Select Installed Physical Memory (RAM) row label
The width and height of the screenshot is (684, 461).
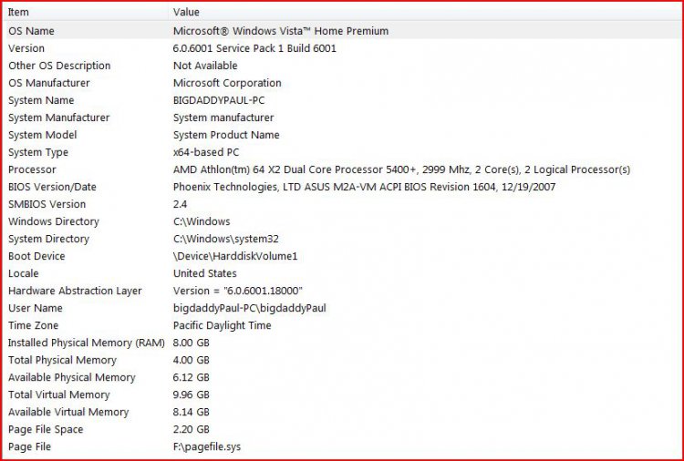point(87,343)
